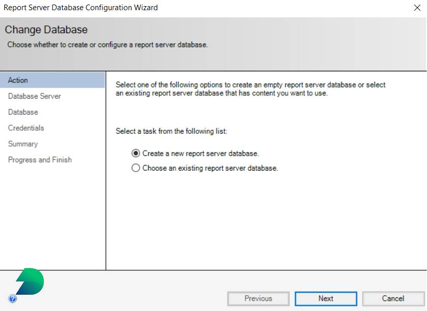Image resolution: width=427 pixels, height=311 pixels.
Task: Select Create a new report server database
Action: click(x=136, y=154)
